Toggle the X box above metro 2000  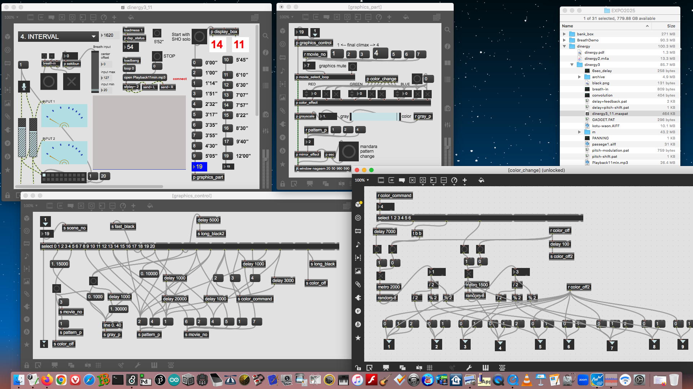point(380,276)
